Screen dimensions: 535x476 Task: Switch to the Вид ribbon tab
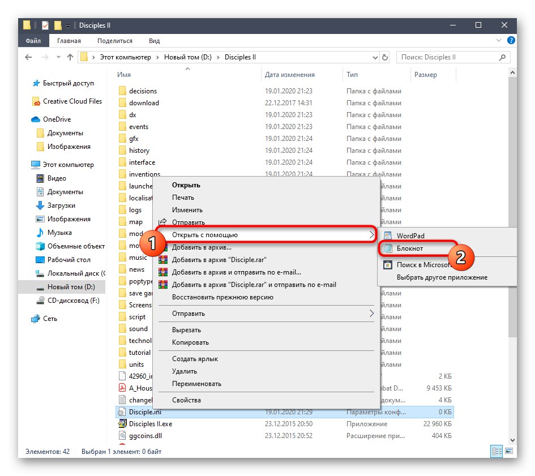154,41
